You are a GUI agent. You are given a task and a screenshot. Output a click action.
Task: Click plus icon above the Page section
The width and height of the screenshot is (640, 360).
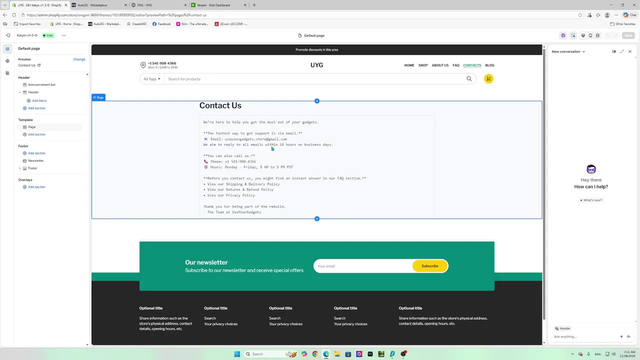pos(317,101)
